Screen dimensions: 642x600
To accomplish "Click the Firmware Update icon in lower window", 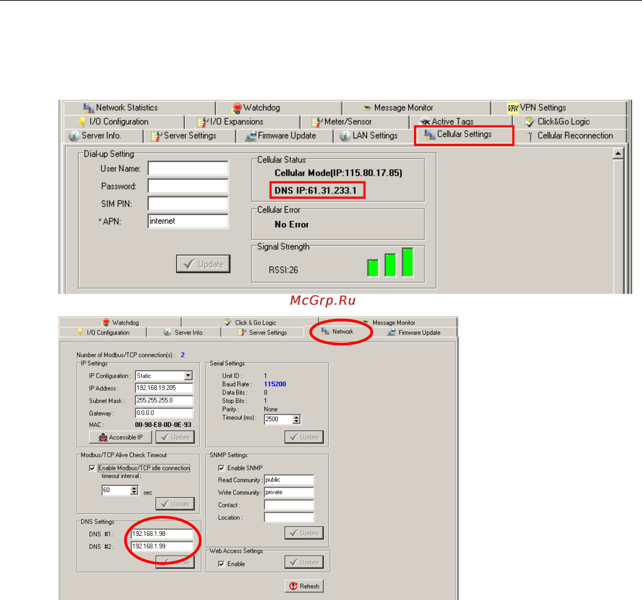I will pos(391,332).
